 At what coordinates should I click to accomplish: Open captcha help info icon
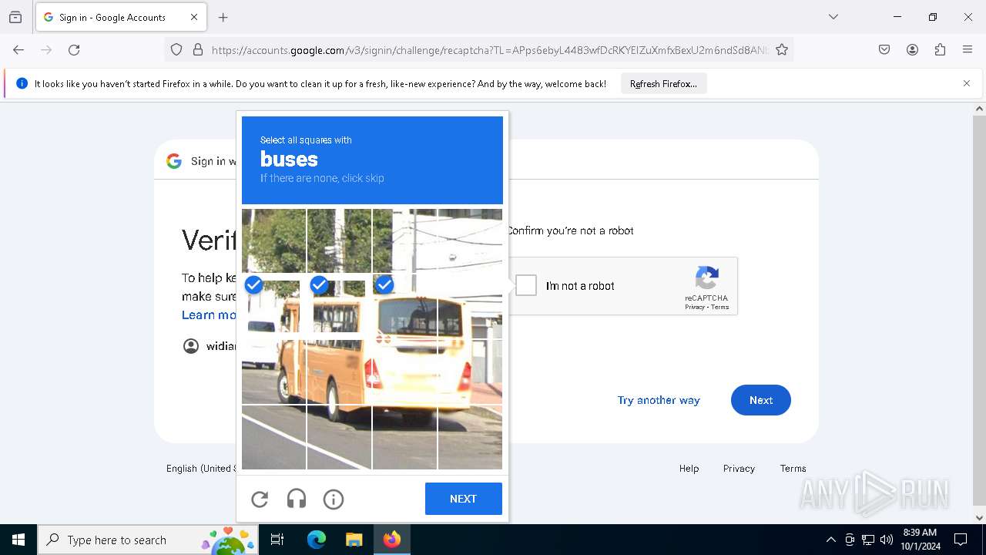[x=334, y=499]
